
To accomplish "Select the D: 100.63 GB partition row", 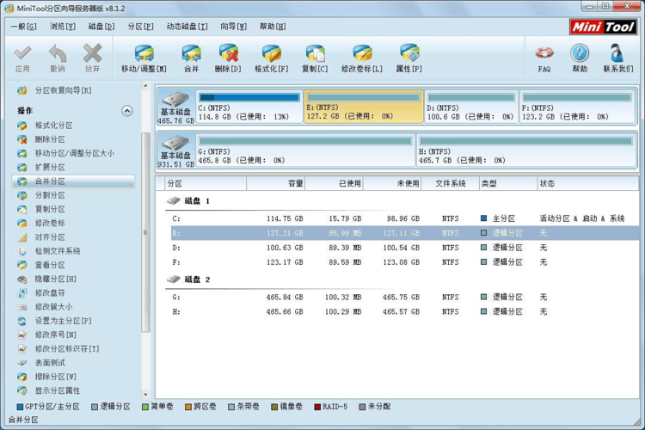I will click(x=405, y=248).
